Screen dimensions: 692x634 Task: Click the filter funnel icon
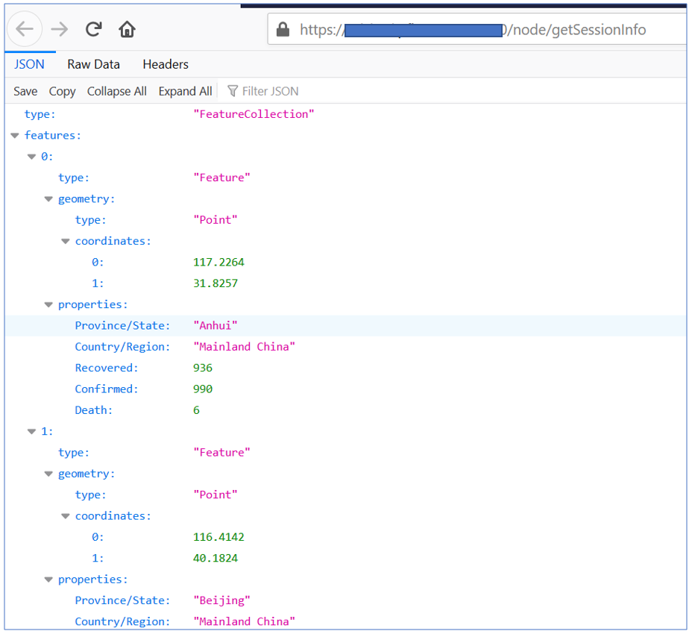pos(233,91)
